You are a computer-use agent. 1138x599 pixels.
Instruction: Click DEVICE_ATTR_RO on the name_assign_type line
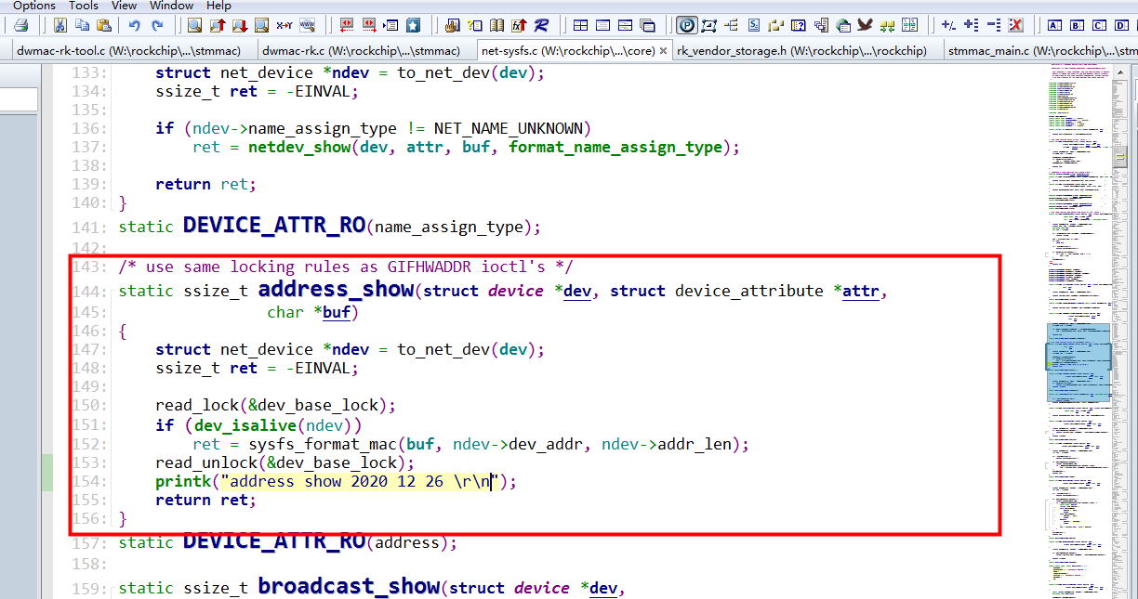[x=274, y=225]
